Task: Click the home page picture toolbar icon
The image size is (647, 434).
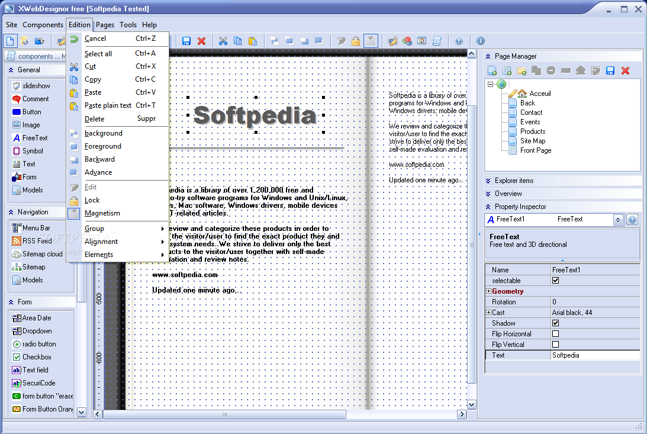Action: click(421, 41)
